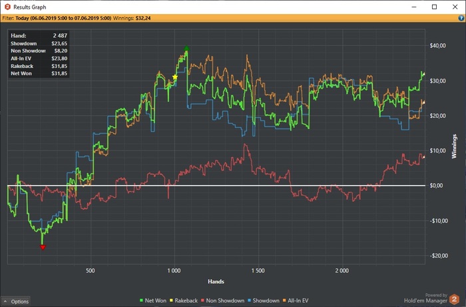The width and height of the screenshot is (466, 307).
Task: Maximize the Results Graph window
Action: (434, 7)
